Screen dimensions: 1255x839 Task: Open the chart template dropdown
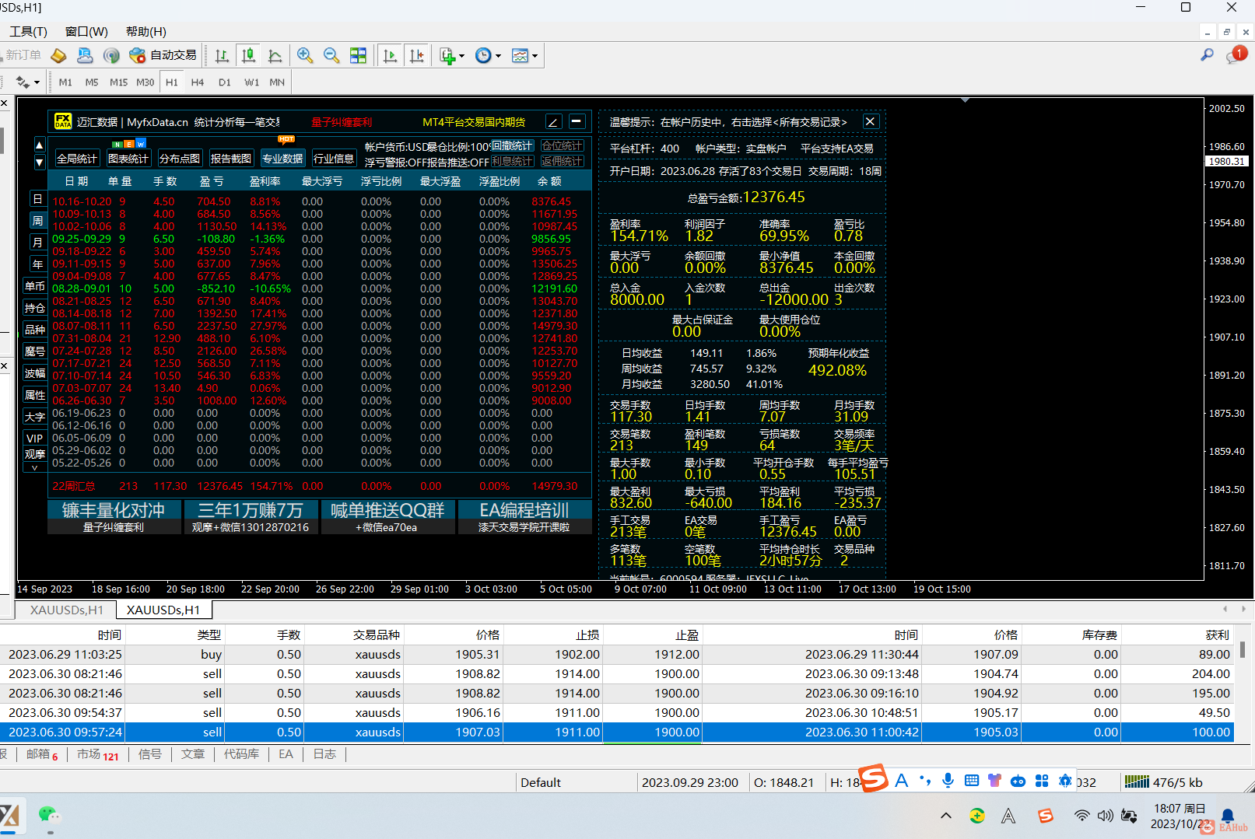(x=524, y=55)
